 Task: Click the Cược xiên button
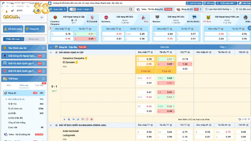tap(58, 9)
